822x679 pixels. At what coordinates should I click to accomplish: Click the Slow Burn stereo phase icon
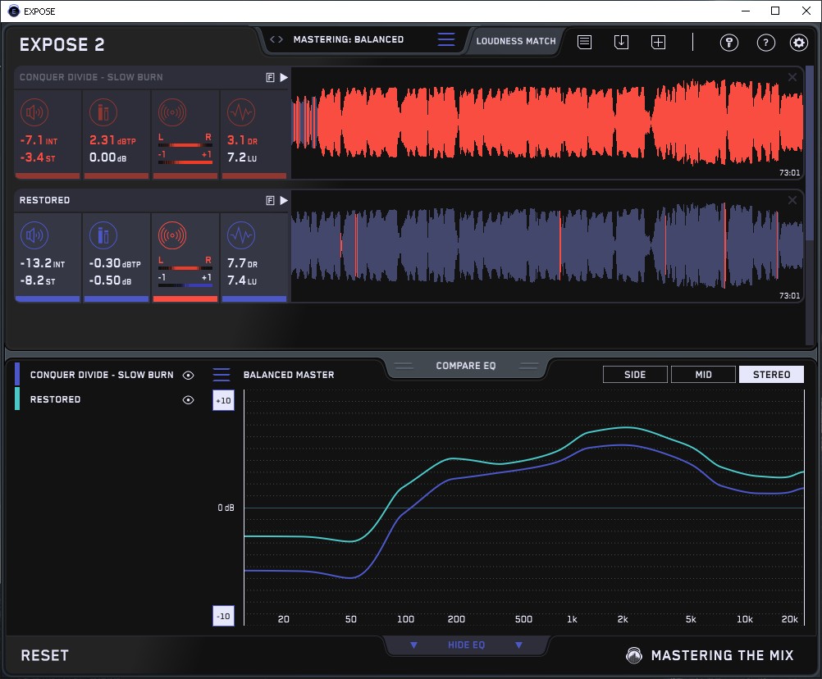point(172,112)
